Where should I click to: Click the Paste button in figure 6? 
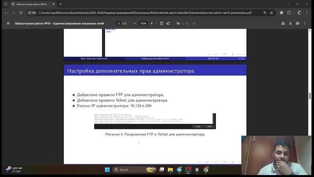click(x=209, y=126)
